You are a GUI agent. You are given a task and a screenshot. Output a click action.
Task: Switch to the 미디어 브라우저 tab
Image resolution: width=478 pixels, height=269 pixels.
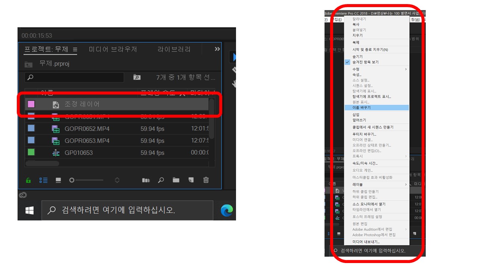pyautogui.click(x=113, y=49)
